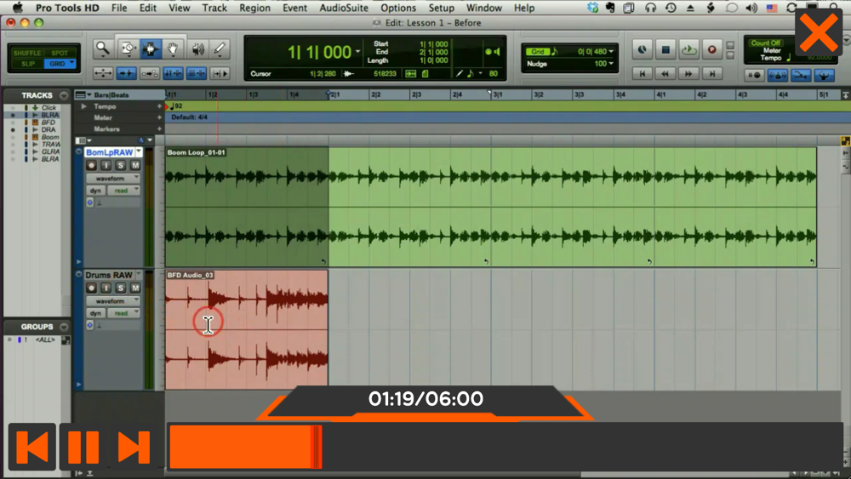The height and width of the screenshot is (479, 851).
Task: Open the Event menu
Action: (x=294, y=9)
